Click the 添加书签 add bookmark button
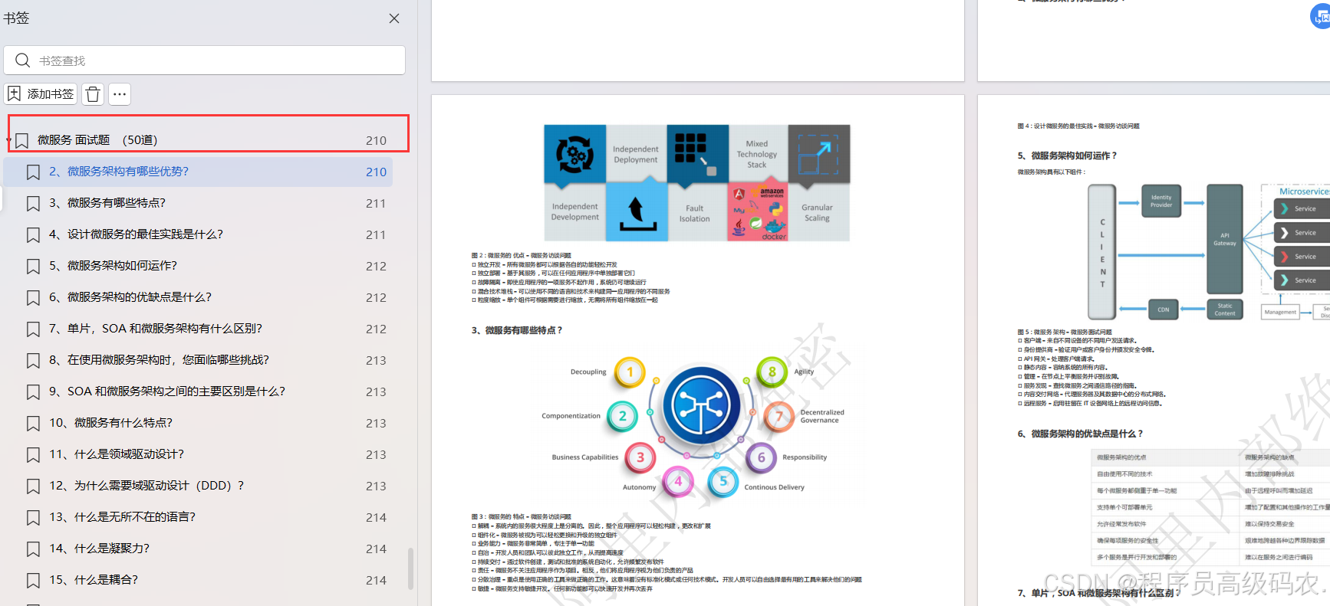The height and width of the screenshot is (606, 1330). pyautogui.click(x=41, y=94)
